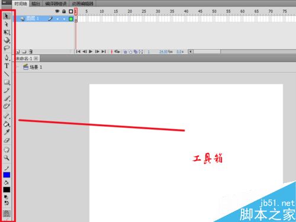
Task: Select the Paint Bucket tool
Action: pos(7,124)
